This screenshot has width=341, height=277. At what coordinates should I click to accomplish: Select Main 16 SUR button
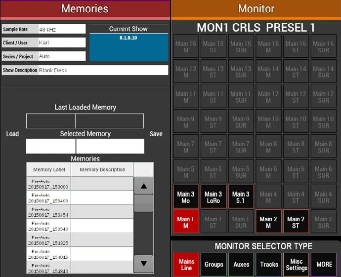pyautogui.click(x=324, y=46)
